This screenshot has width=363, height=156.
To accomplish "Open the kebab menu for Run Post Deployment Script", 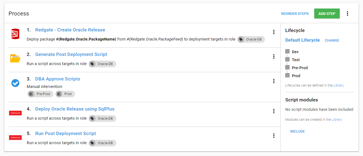I will tap(274, 136).
